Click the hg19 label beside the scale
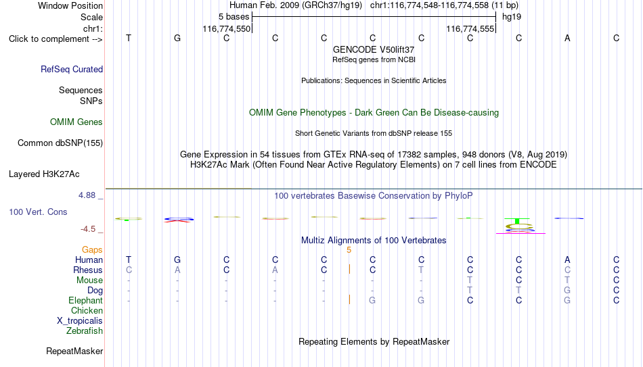The height and width of the screenshot is (367, 643). pyautogui.click(x=512, y=17)
